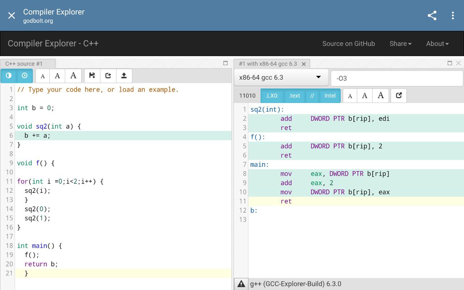
Task: Expand the About menu
Action: pyautogui.click(x=437, y=43)
